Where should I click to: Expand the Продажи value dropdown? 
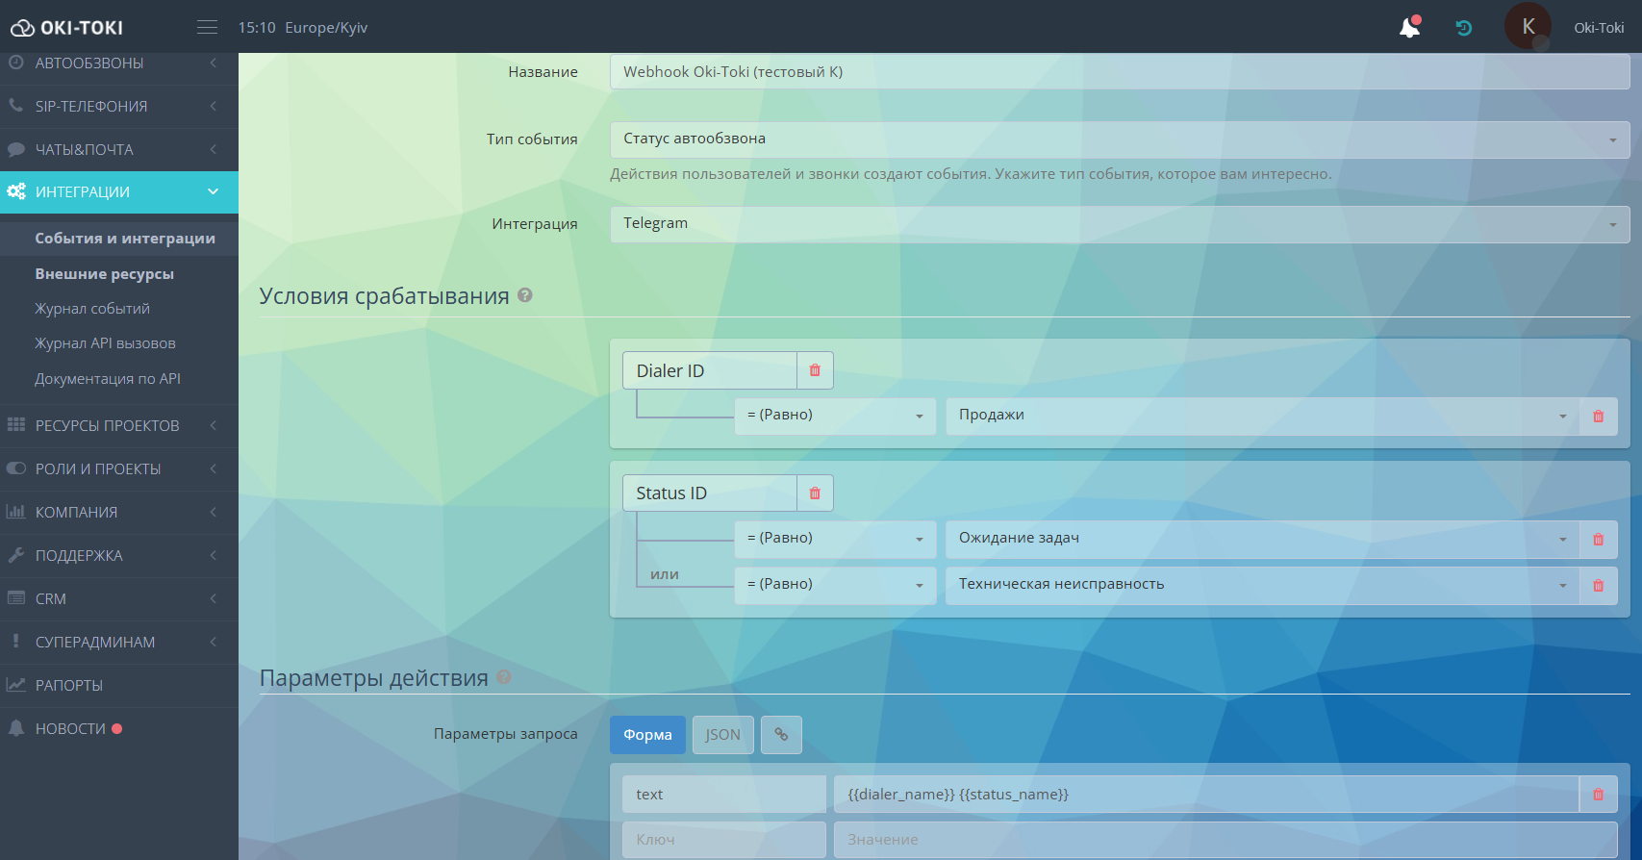(x=1261, y=416)
